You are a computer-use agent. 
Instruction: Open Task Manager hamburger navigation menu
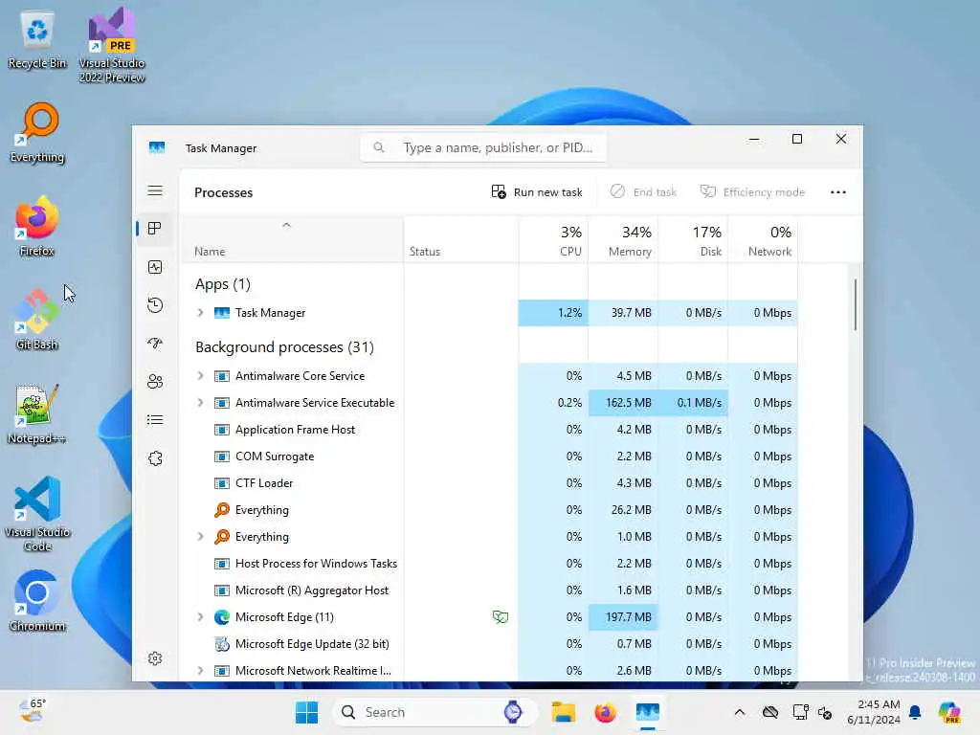click(155, 190)
